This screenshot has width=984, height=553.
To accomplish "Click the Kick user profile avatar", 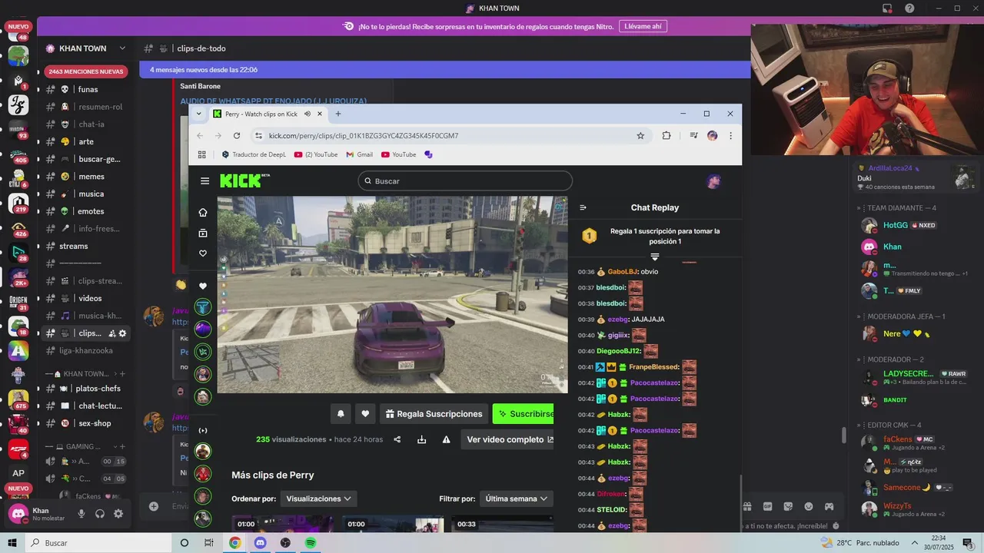I will pos(714,181).
